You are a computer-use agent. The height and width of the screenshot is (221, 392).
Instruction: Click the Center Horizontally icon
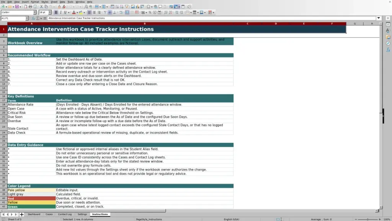click(x=94, y=12)
